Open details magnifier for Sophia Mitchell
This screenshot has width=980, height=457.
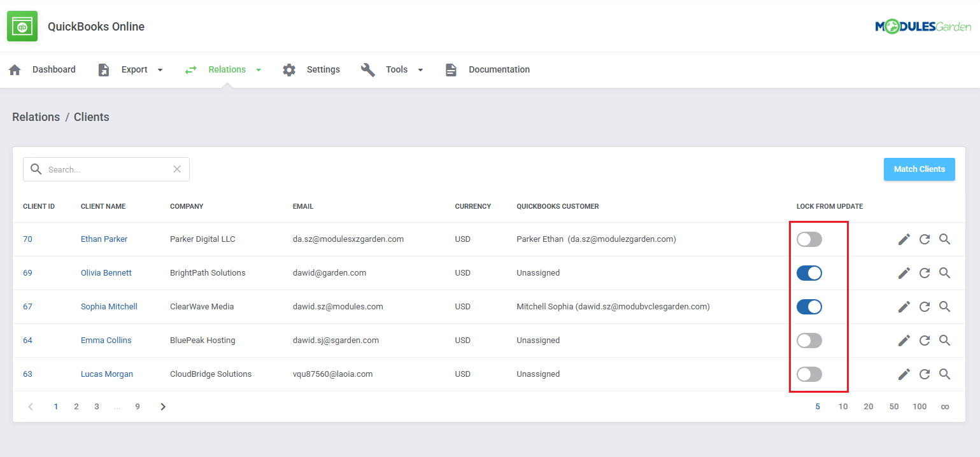click(945, 307)
